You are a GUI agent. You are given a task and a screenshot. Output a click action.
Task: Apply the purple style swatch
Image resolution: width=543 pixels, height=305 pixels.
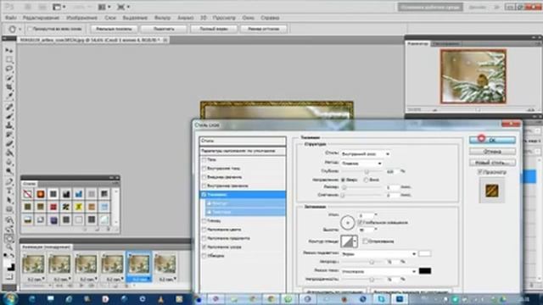point(53,220)
